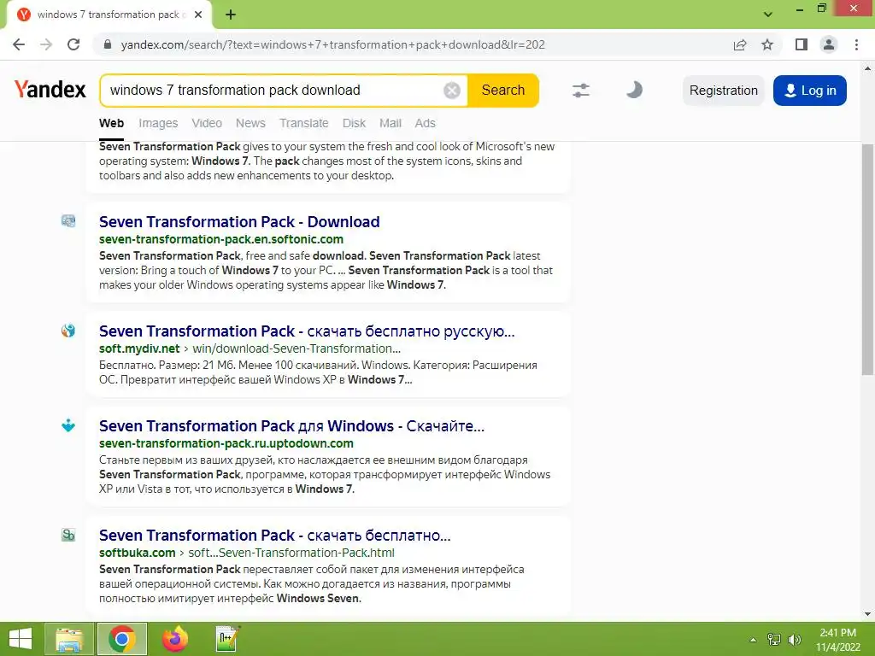
Task: Open the Windows Start button
Action: click(21, 639)
